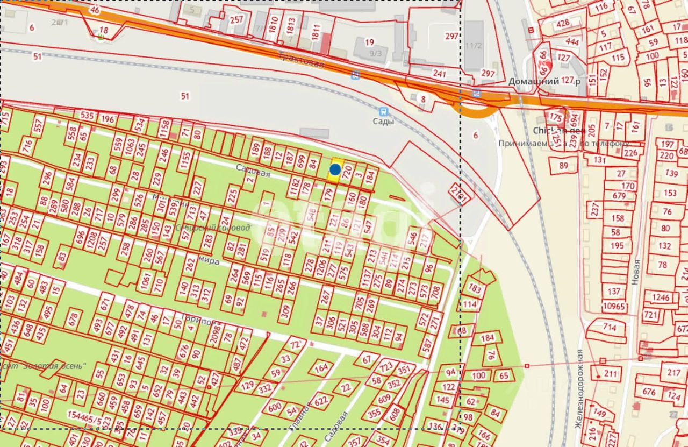Click the Садовая label near parcel 1182
688x447 pixels.
pos(253,171)
